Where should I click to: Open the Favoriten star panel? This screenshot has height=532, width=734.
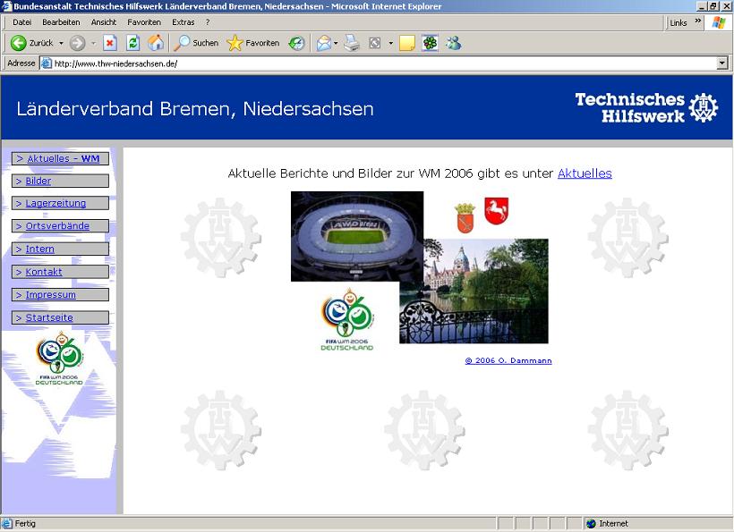coord(252,43)
